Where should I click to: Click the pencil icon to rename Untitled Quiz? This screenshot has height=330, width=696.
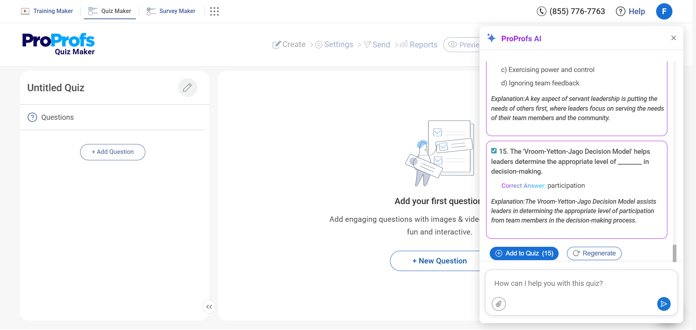pyautogui.click(x=187, y=87)
